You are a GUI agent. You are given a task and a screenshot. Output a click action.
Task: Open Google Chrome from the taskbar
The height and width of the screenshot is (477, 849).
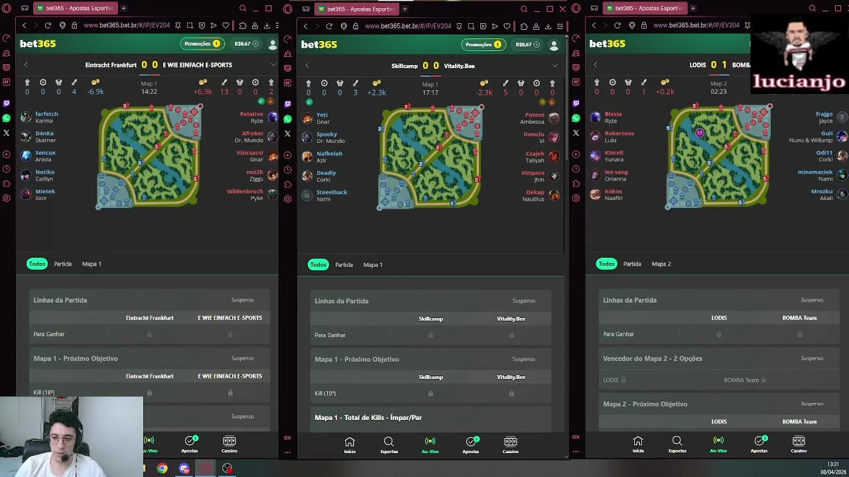(162, 468)
